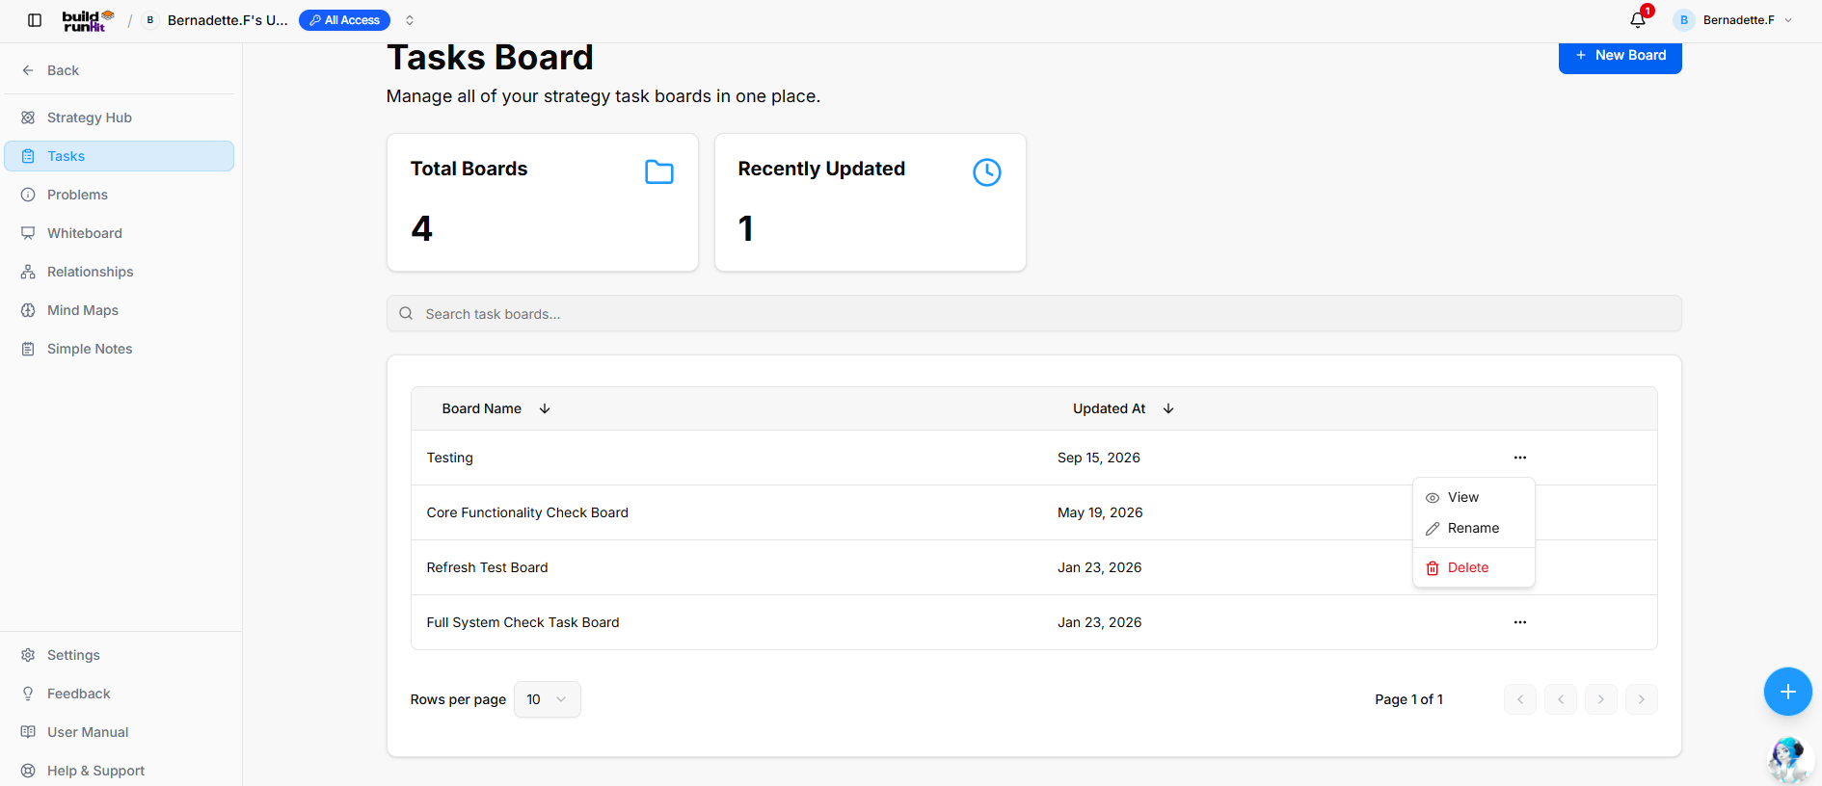Open the assistant avatar chat icon
The image size is (1822, 786).
1790,760
